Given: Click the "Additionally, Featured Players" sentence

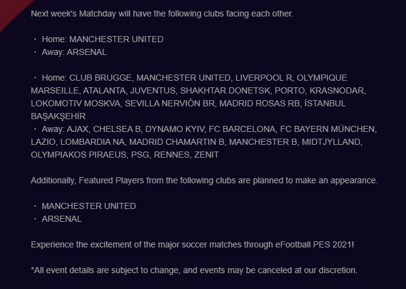Looking at the screenshot, I should click(205, 180).
